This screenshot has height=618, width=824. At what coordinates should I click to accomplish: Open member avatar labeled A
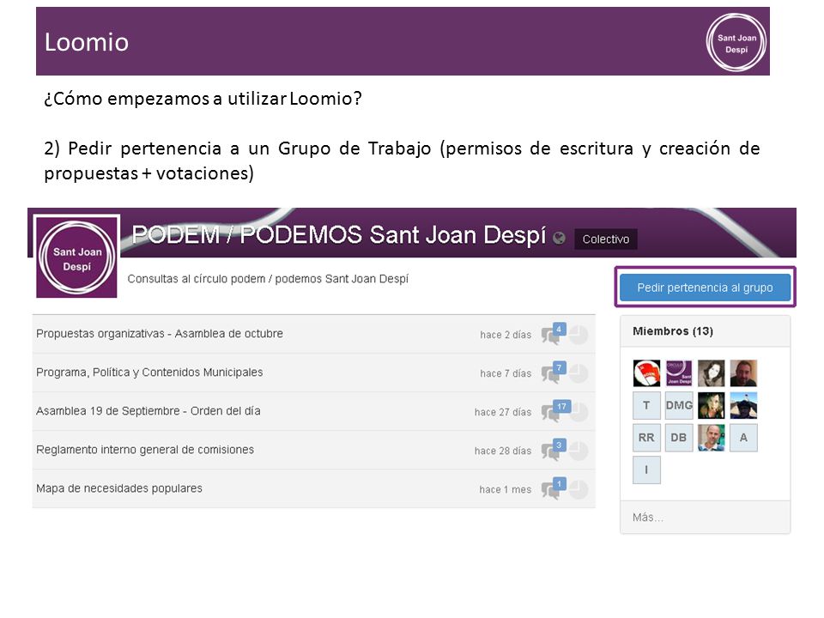743,438
